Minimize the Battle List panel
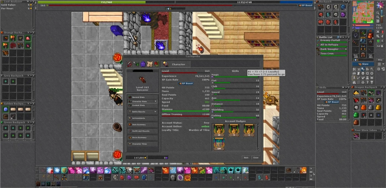386x188 pixels. (x=347, y=37)
